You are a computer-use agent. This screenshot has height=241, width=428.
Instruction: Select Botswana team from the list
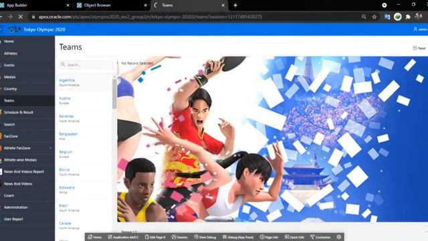(x=67, y=187)
